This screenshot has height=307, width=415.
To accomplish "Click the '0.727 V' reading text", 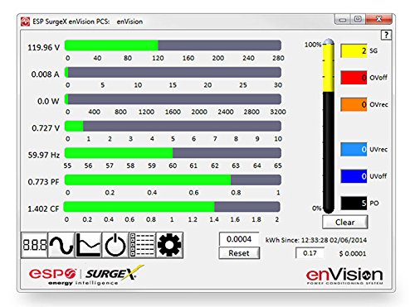I will point(46,128).
